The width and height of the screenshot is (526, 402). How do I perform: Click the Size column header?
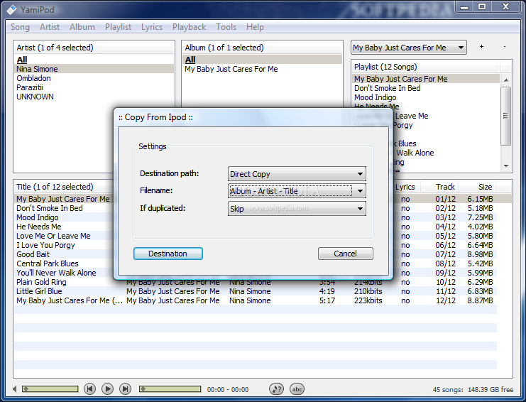click(477, 187)
